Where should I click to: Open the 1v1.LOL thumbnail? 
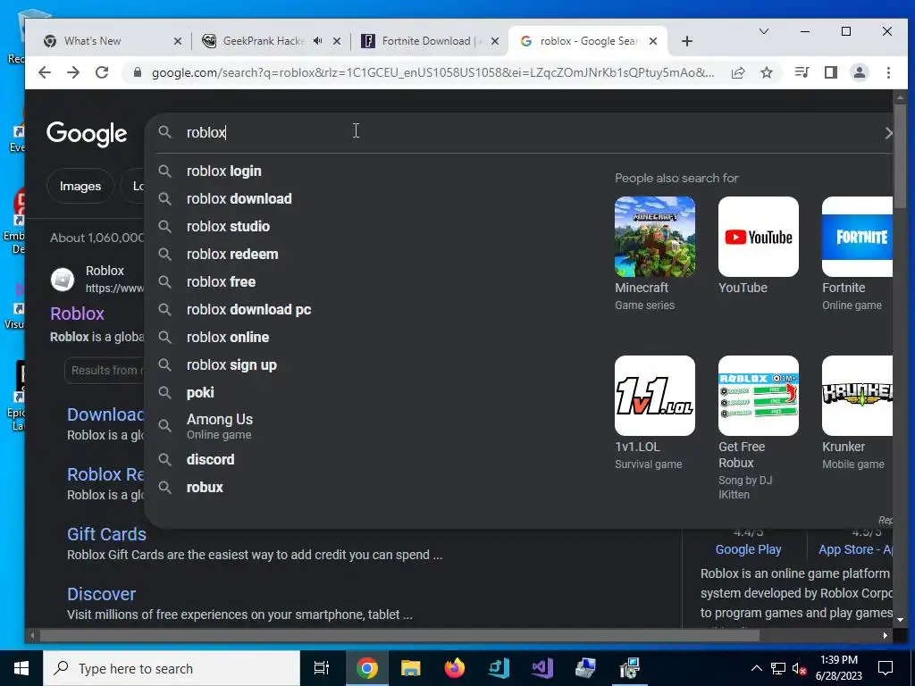point(655,396)
